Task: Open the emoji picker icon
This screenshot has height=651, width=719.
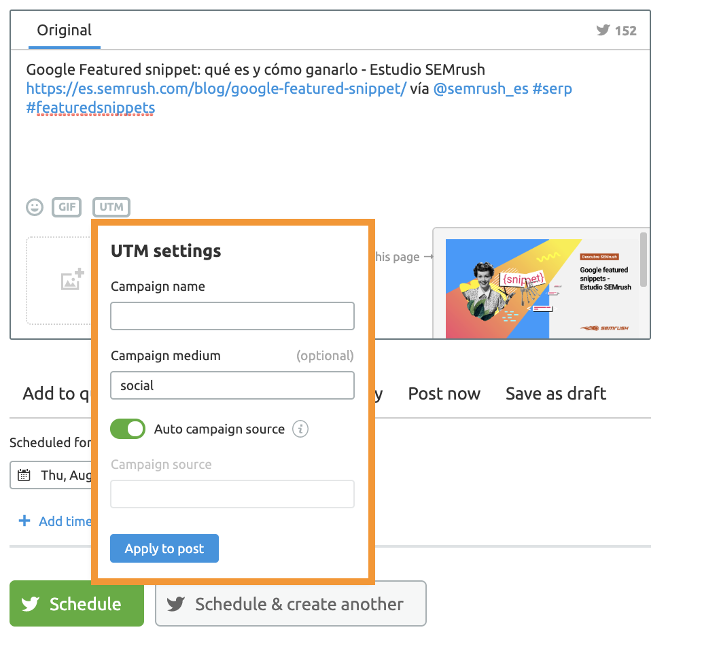Action: [35, 207]
